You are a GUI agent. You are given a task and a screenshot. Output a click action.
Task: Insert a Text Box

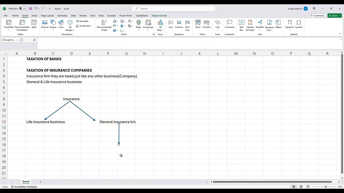(x=241, y=25)
